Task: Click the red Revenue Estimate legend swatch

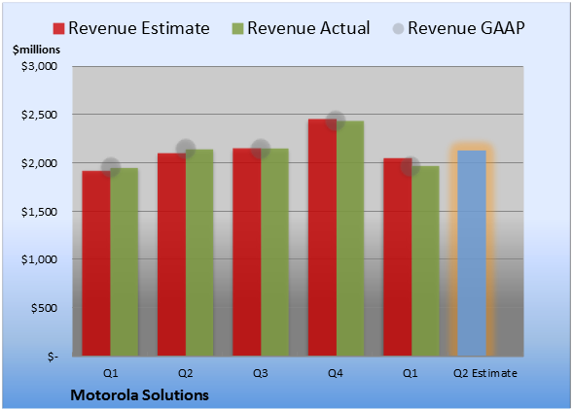Action: pos(58,28)
